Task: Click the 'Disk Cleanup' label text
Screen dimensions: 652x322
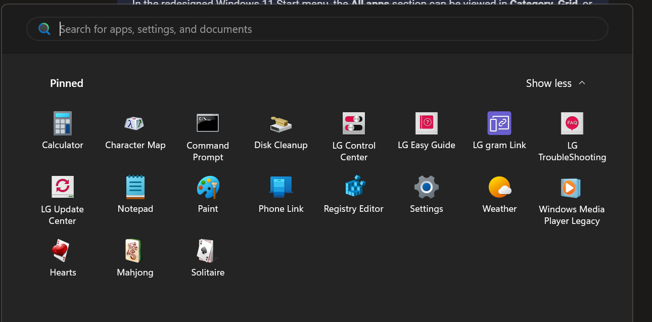Action: [281, 145]
